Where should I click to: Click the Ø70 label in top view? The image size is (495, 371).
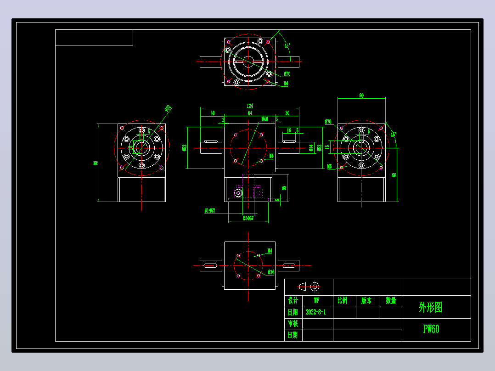coord(287,74)
